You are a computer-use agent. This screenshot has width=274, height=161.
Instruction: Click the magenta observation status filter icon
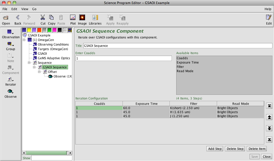(x=55, y=30)
